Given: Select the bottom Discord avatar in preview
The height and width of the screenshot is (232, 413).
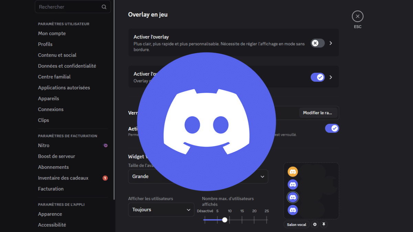Looking at the screenshot, I should [293, 210].
